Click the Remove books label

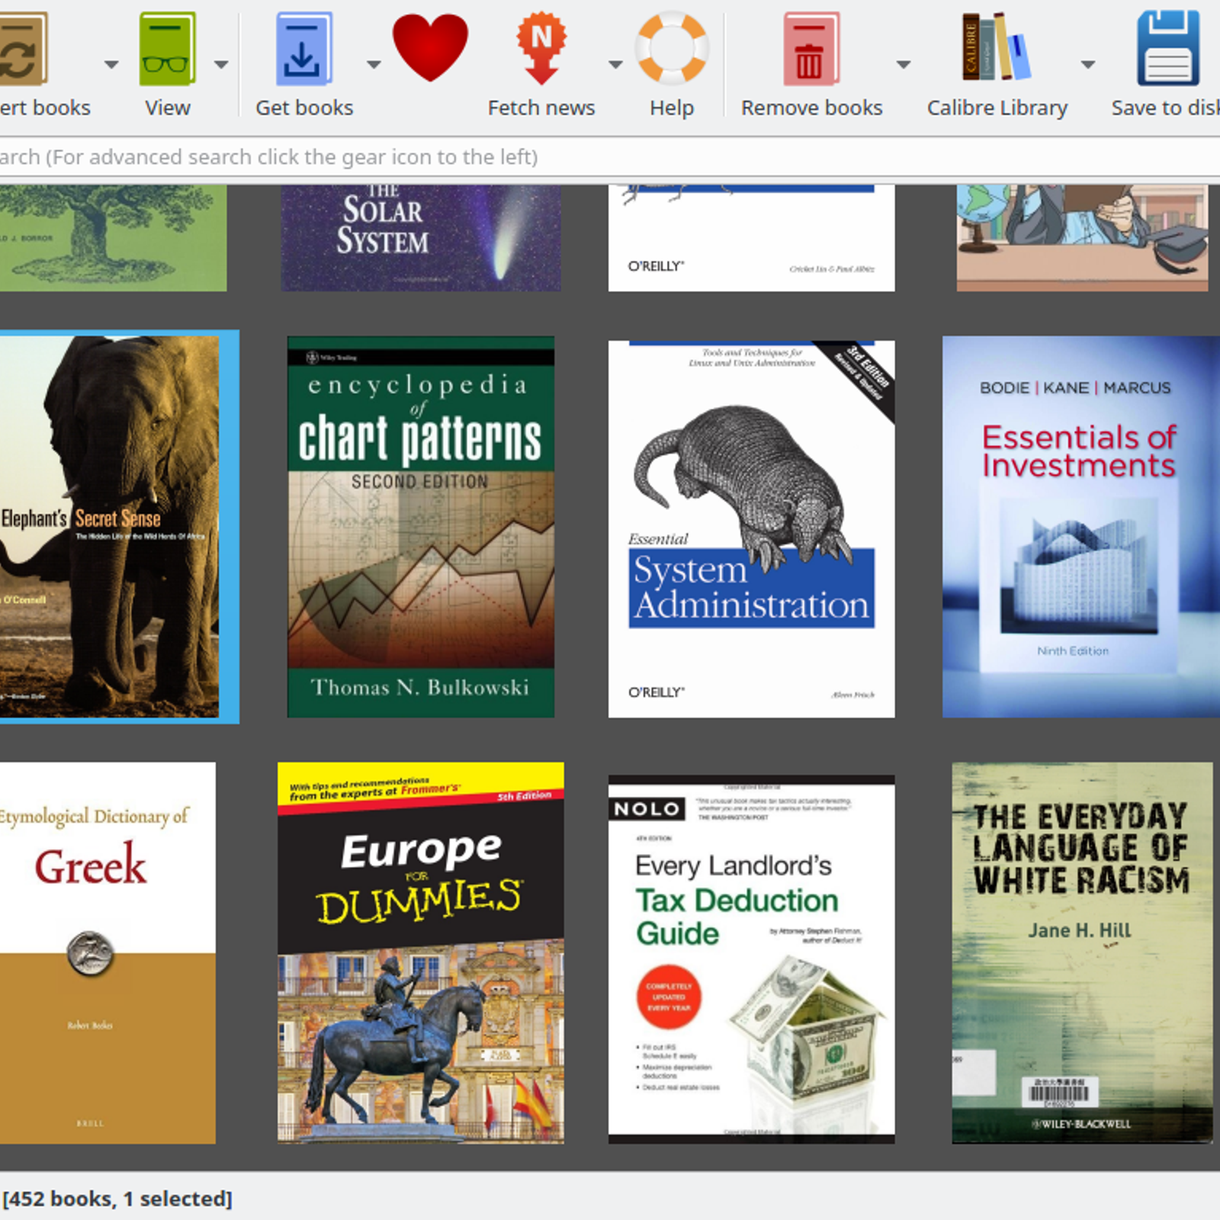[x=811, y=108]
